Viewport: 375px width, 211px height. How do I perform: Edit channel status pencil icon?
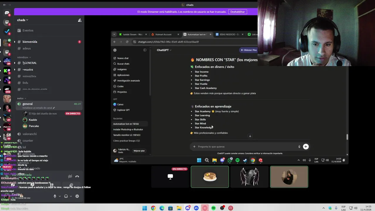click(54, 108)
